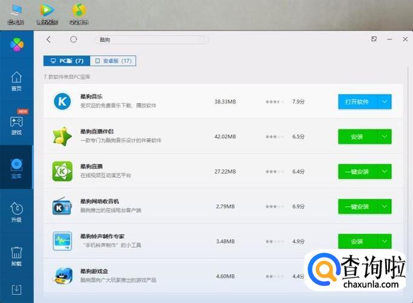
Task: Expand install dropdown arrow for 酷狗网络收音机
Action: [385, 207]
